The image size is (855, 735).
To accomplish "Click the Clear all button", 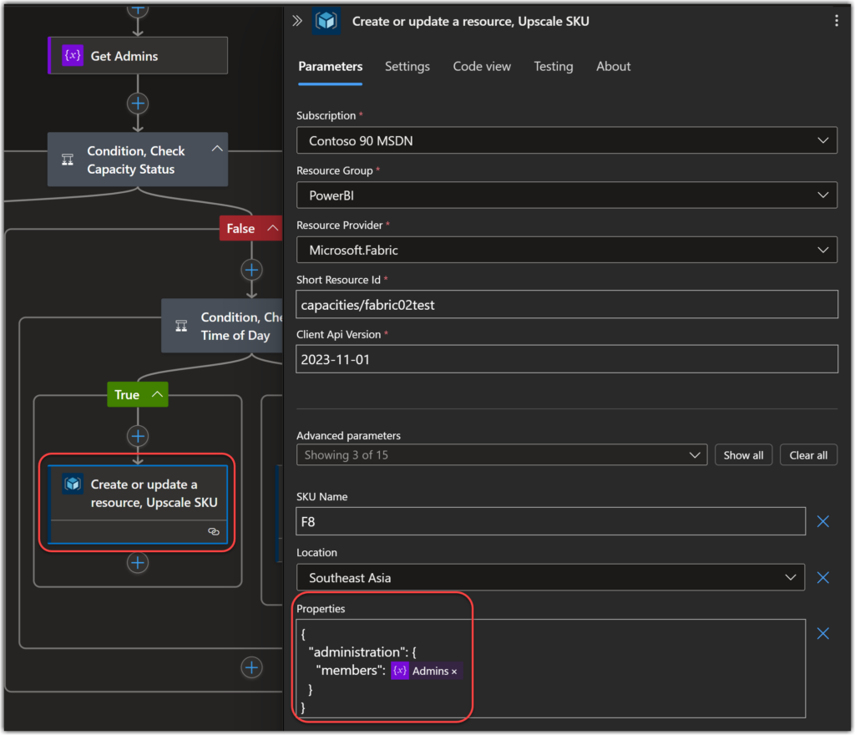I will pos(808,454).
